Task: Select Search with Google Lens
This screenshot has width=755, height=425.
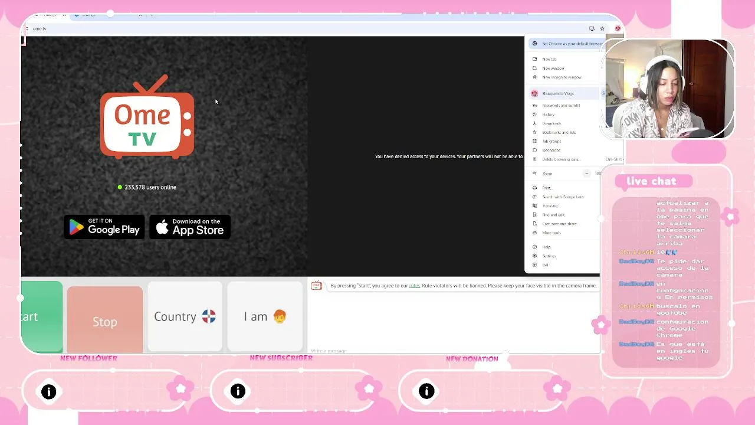Action: coord(562,197)
